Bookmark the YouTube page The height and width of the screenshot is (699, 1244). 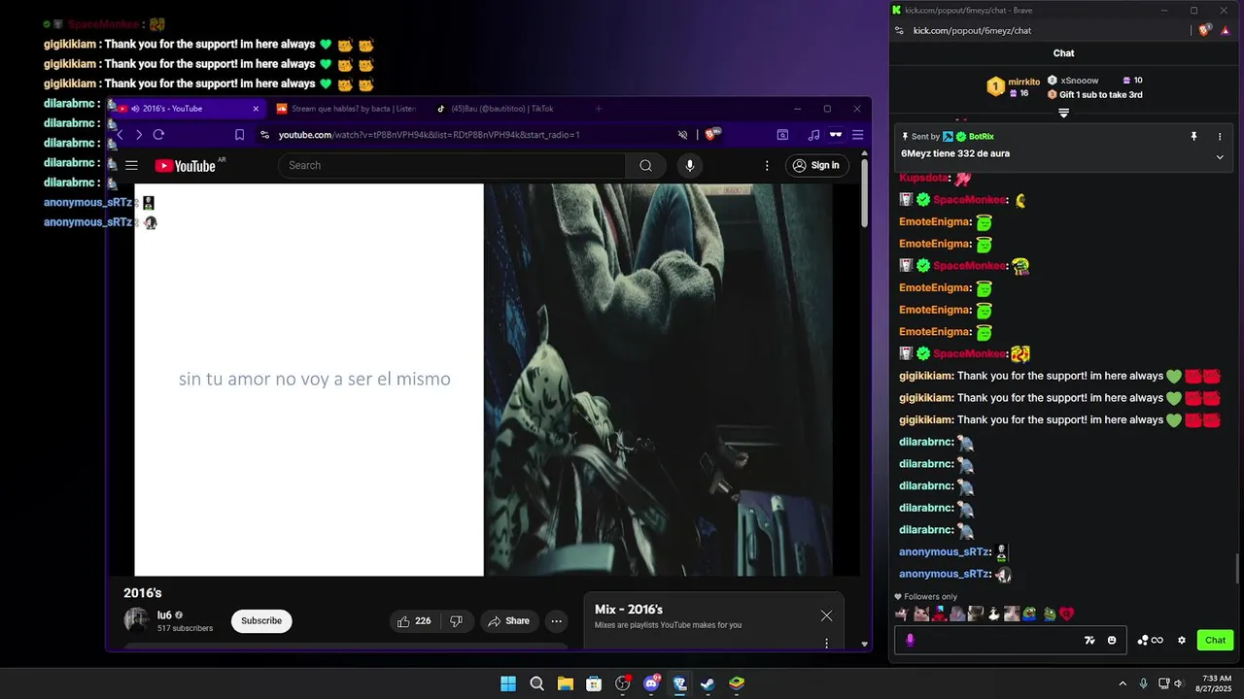tap(239, 135)
